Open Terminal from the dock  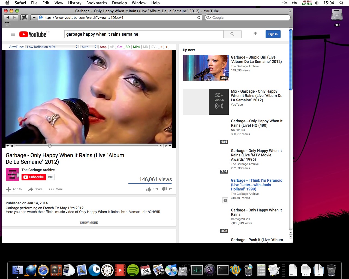pyautogui.click(x=222, y=270)
